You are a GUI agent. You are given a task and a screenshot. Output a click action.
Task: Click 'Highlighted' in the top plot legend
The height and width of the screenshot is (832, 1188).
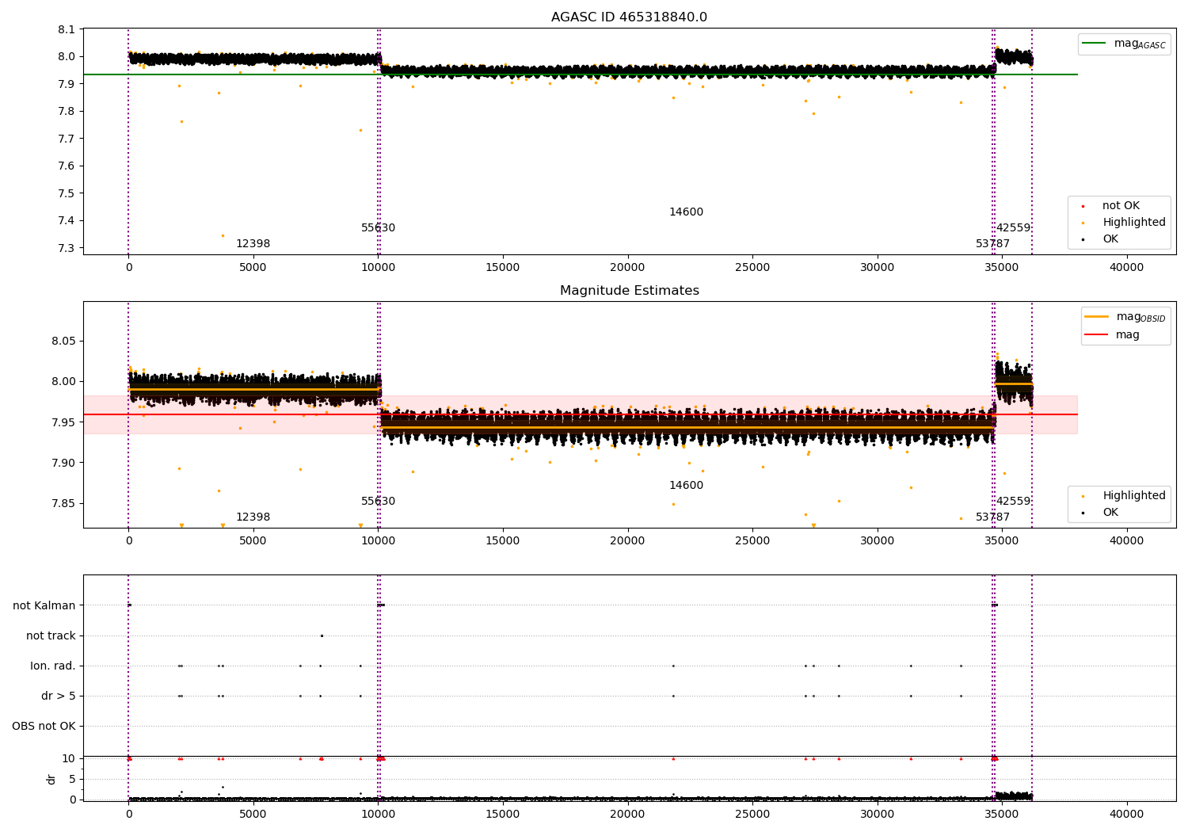[1125, 223]
